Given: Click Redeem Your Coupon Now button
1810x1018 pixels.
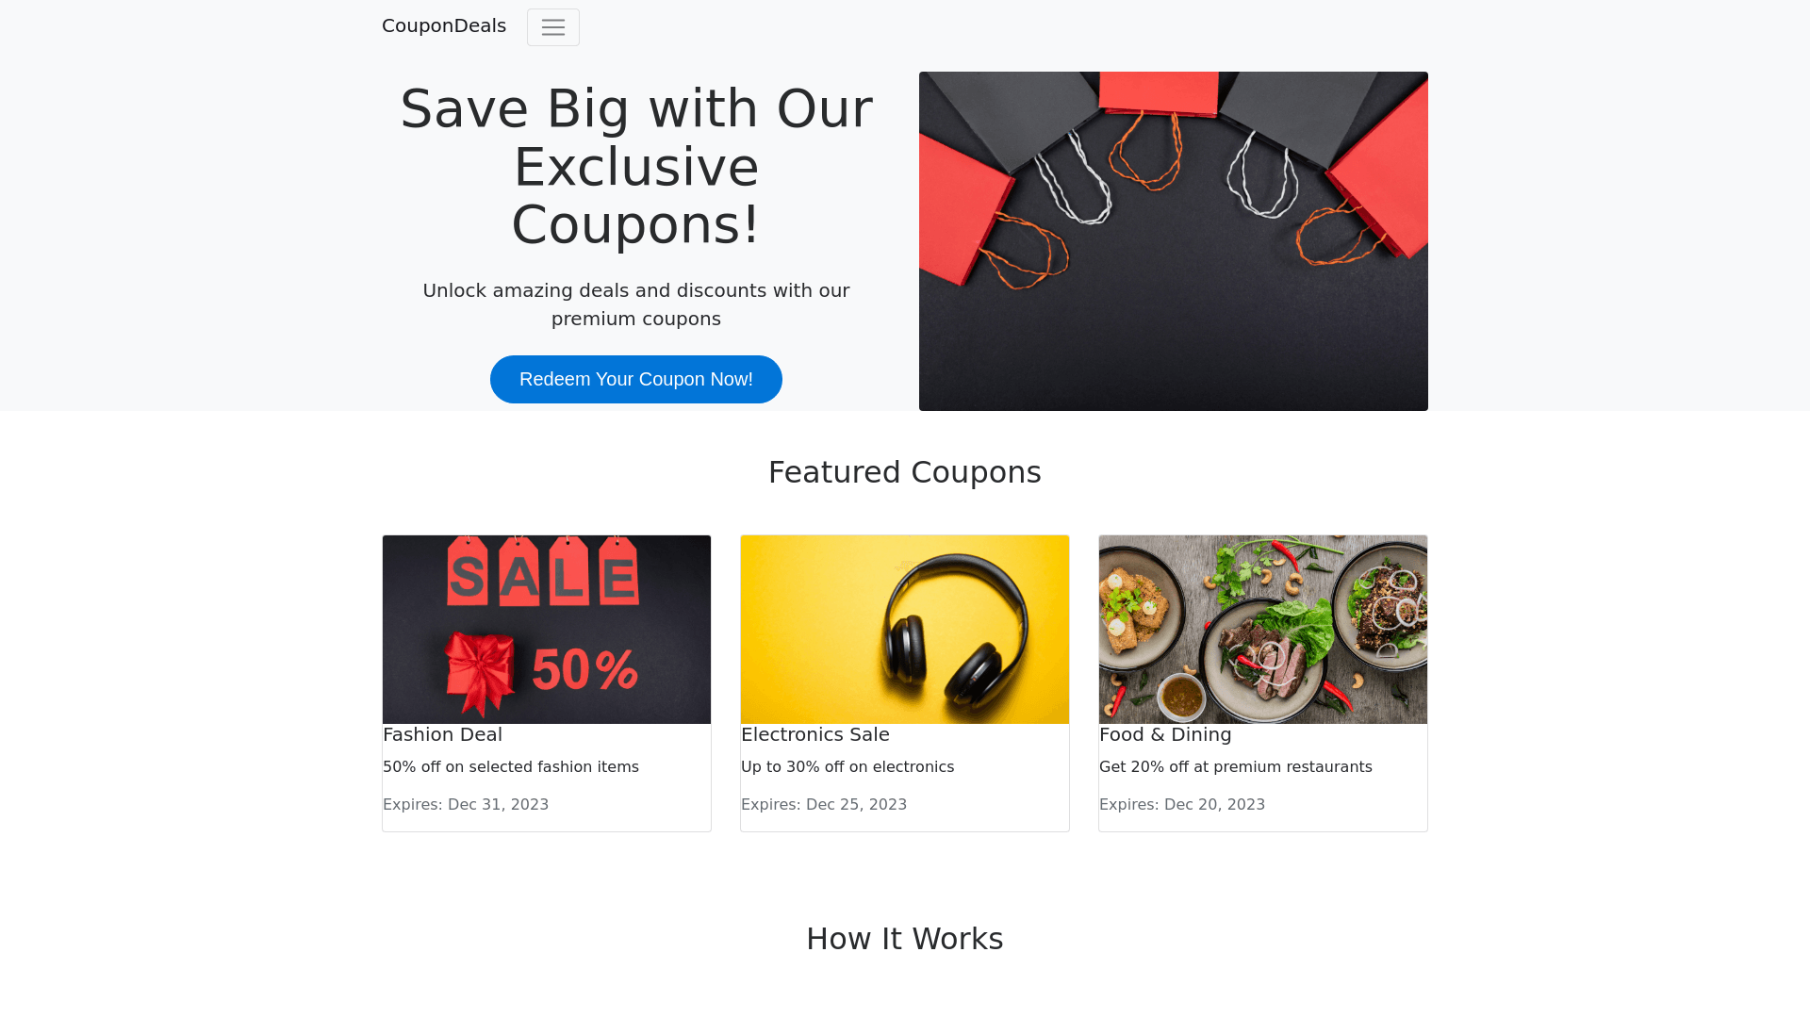Looking at the screenshot, I should click(636, 379).
